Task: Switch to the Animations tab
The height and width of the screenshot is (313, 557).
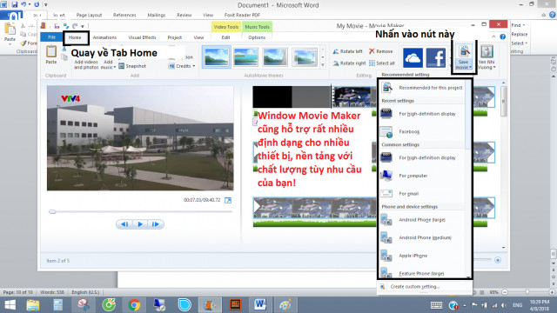Action: [x=104, y=37]
